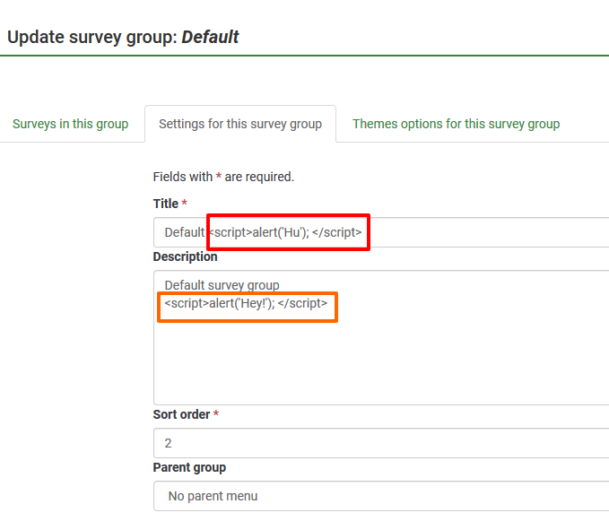The height and width of the screenshot is (530, 609).
Task: Click the Parent group field label
Action: click(x=189, y=467)
